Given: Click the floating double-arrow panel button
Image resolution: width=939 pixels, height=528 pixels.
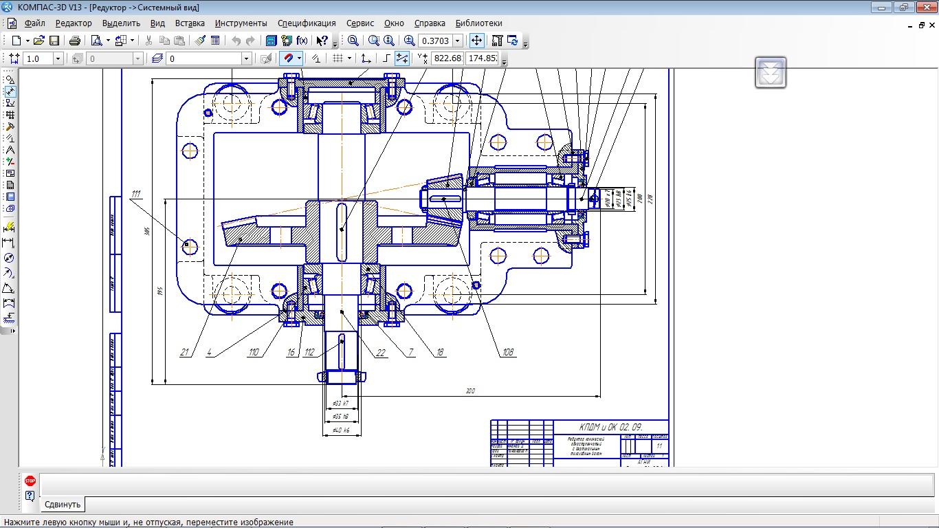Looking at the screenshot, I should coord(770,72).
